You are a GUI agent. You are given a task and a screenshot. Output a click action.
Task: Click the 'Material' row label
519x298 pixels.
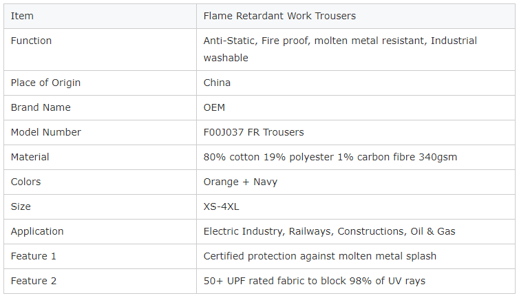point(30,157)
